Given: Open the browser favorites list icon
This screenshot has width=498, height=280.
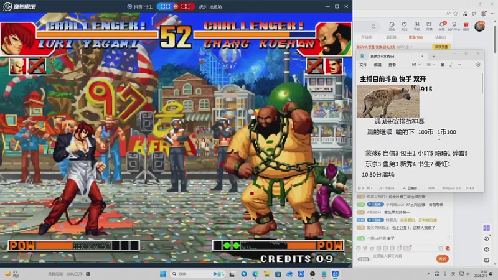Looking at the screenshot, I should pos(474,13).
